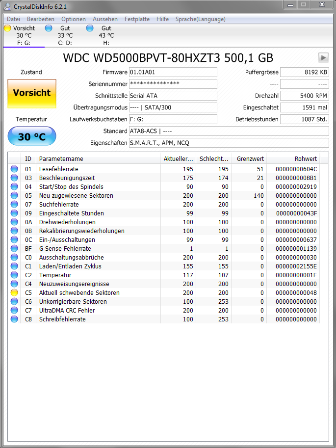The image size is (336, 448).
Task: Go to next disk with the arrow button
Action: tap(323, 58)
